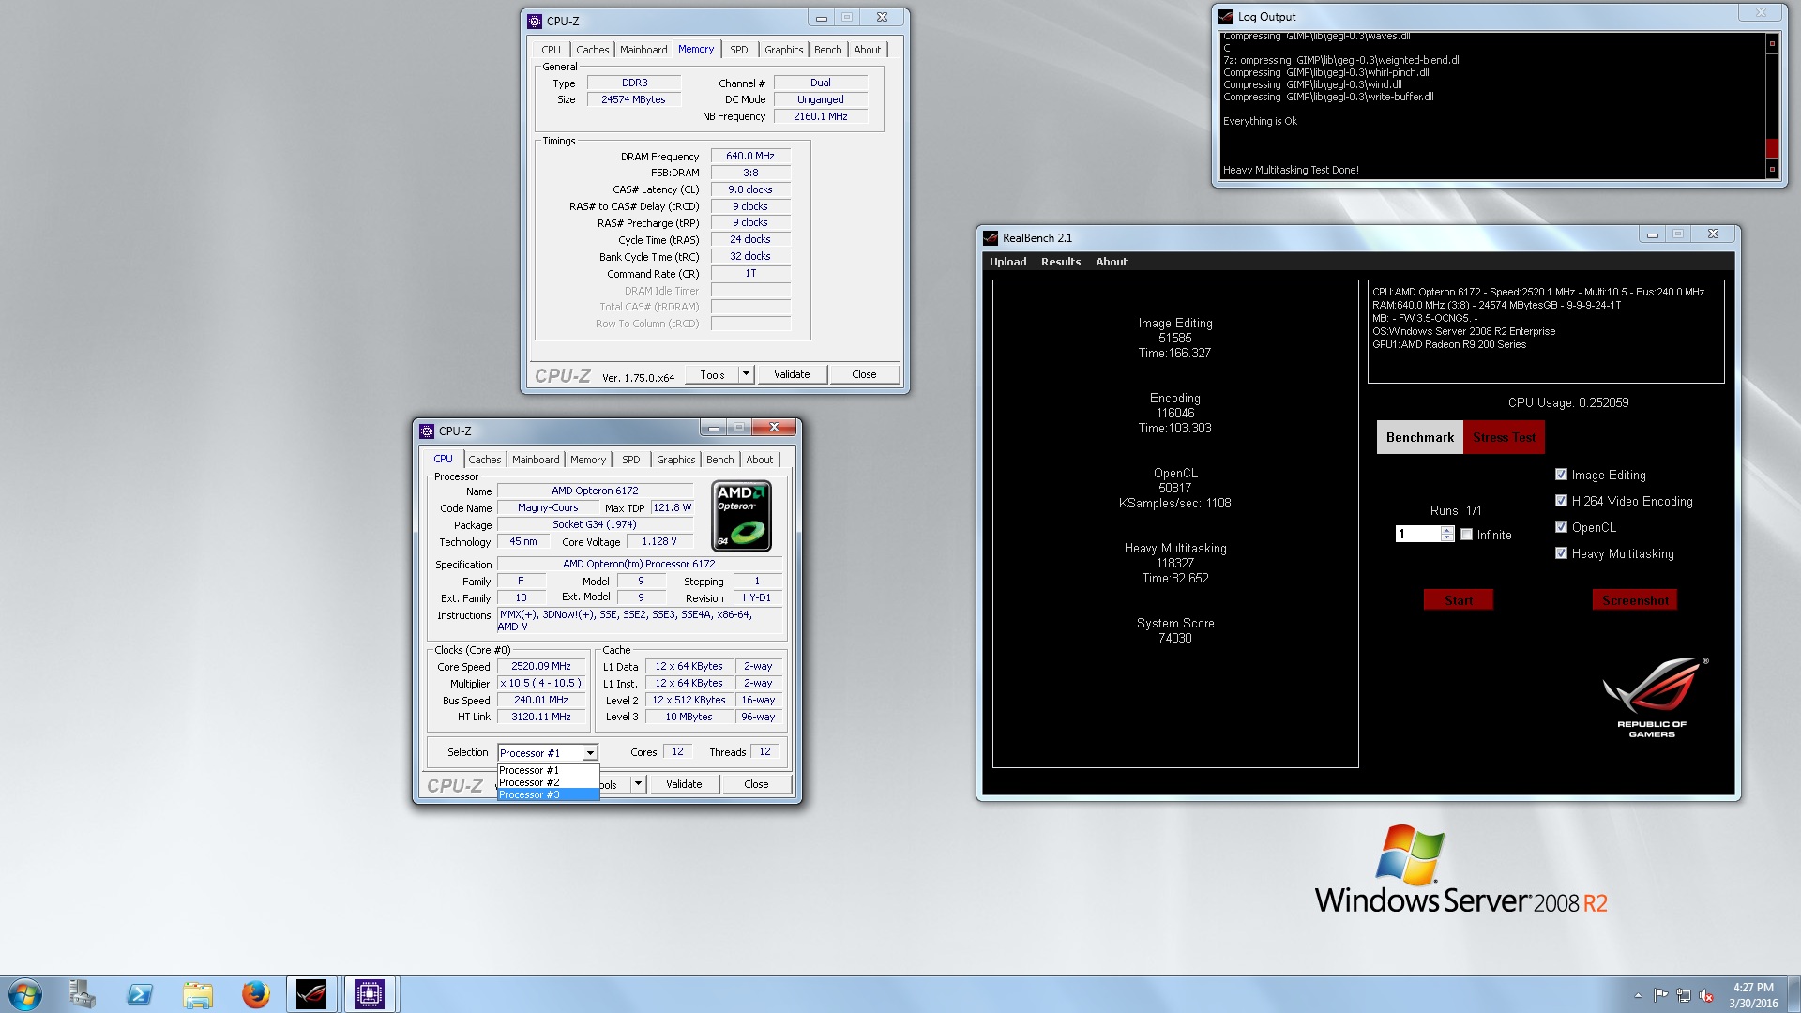Launch Server Manager from taskbar
This screenshot has height=1013, width=1801.
[x=83, y=994]
